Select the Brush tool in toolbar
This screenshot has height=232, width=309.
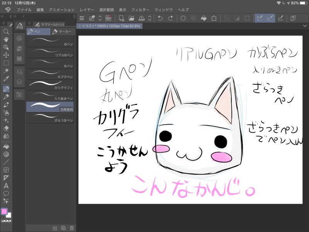coord(6,104)
